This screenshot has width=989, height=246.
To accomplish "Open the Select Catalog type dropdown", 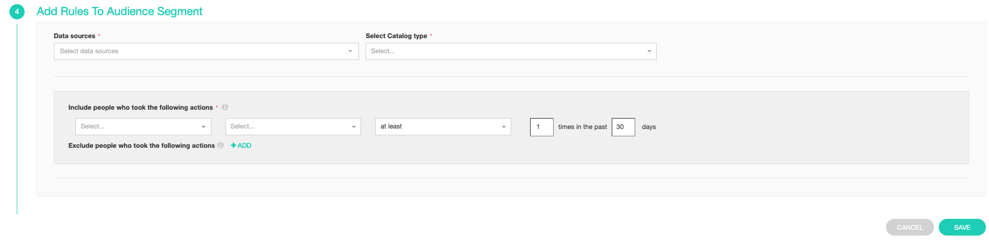I will (502, 51).
